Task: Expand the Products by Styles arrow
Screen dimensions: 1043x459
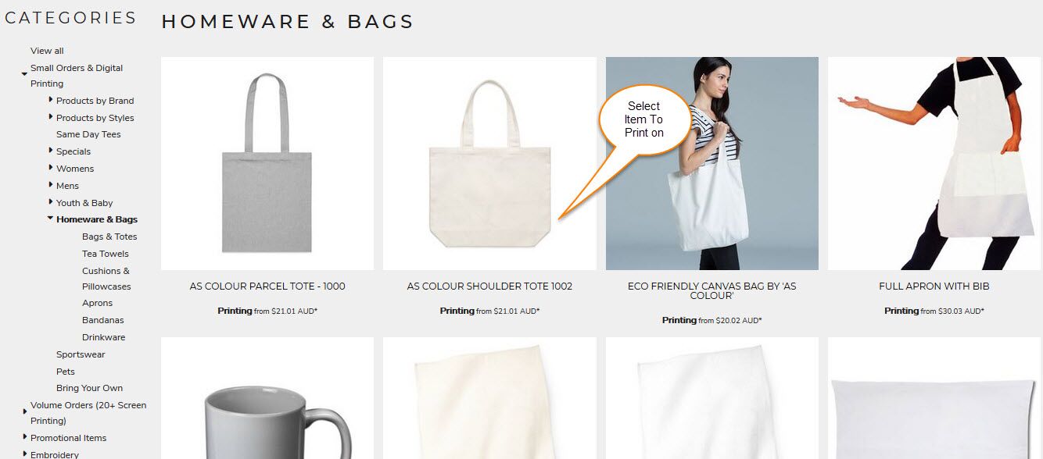Action: [51, 116]
